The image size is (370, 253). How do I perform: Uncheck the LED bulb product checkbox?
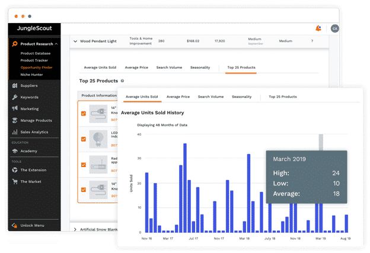[x=84, y=139]
